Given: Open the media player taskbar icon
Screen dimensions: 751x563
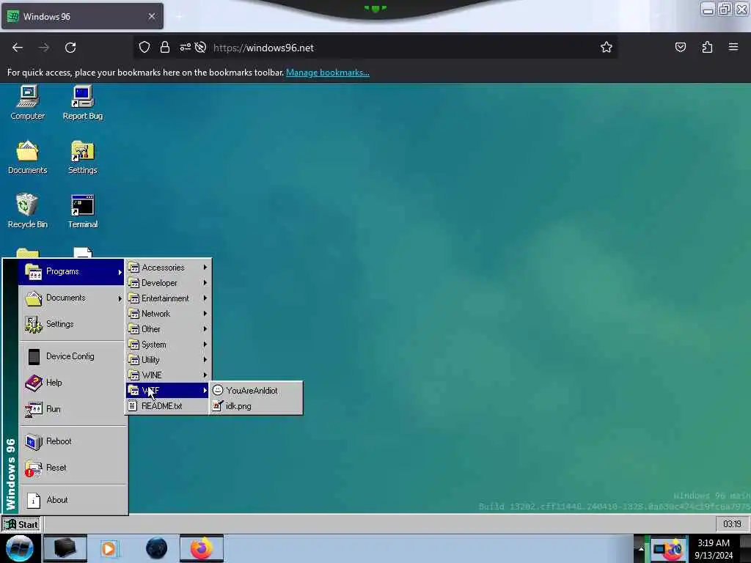Looking at the screenshot, I should tap(109, 548).
